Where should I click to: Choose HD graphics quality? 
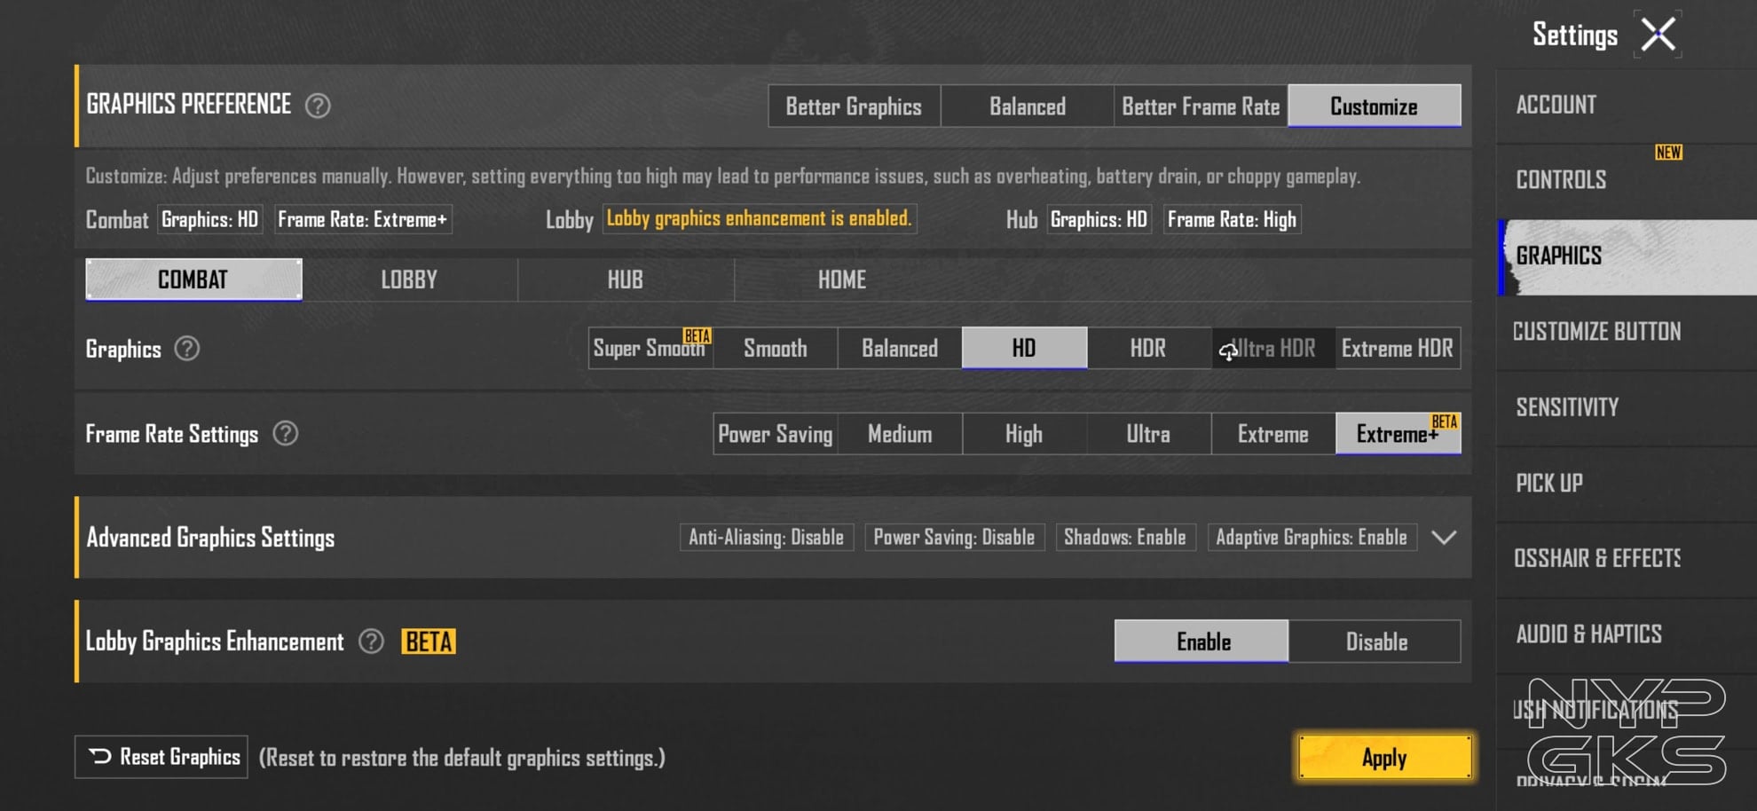1024,348
